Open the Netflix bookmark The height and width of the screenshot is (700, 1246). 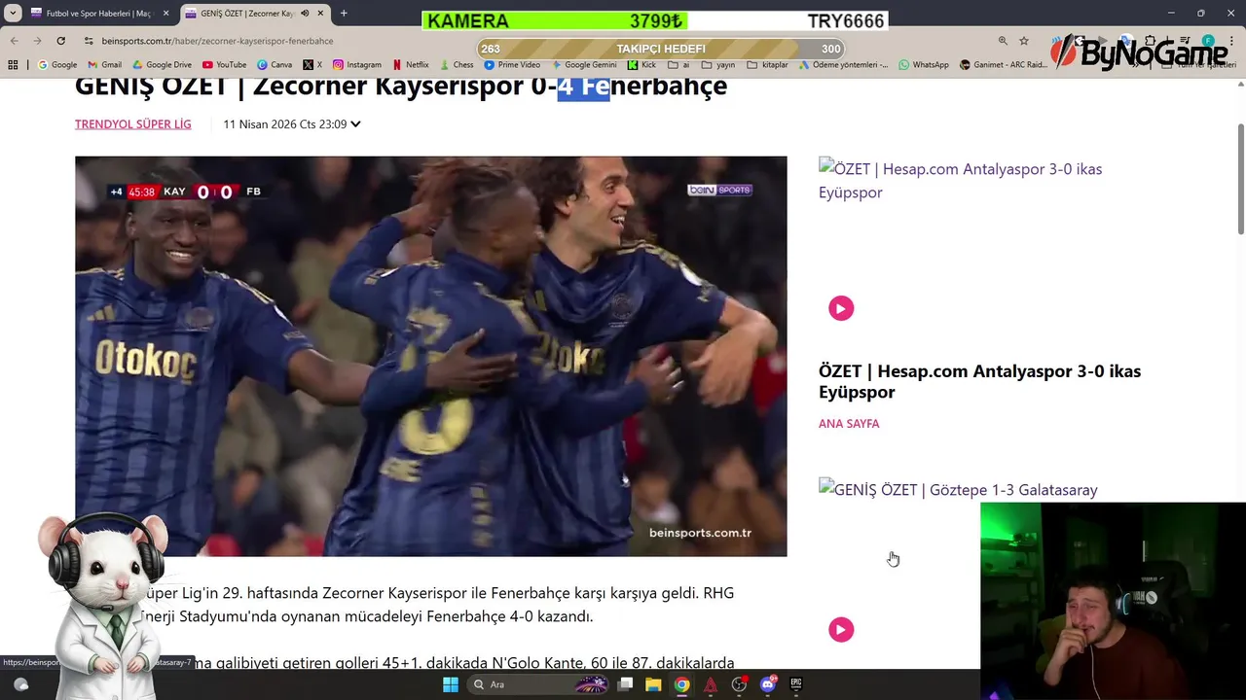point(410,65)
